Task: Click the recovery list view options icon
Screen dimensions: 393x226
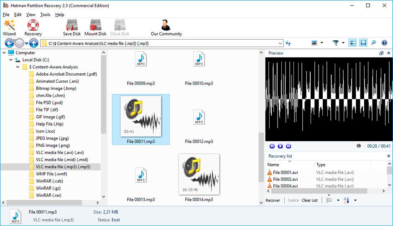Action: pos(329,200)
